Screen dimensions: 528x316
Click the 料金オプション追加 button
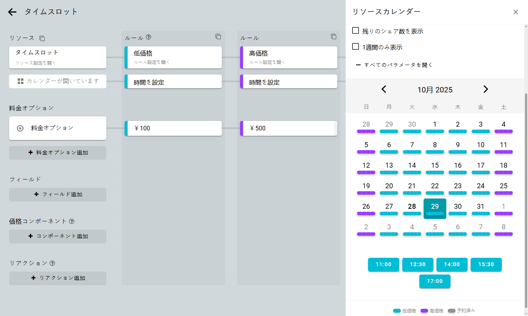click(x=58, y=153)
